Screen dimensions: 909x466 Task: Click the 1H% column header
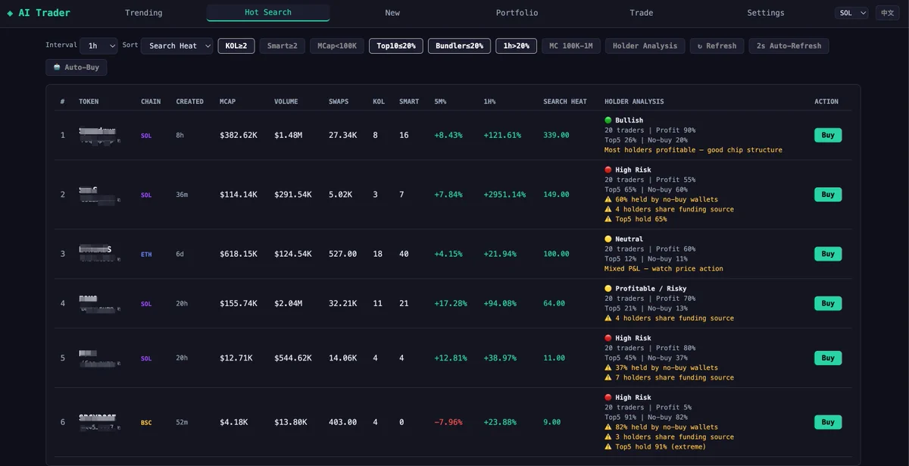coord(490,102)
